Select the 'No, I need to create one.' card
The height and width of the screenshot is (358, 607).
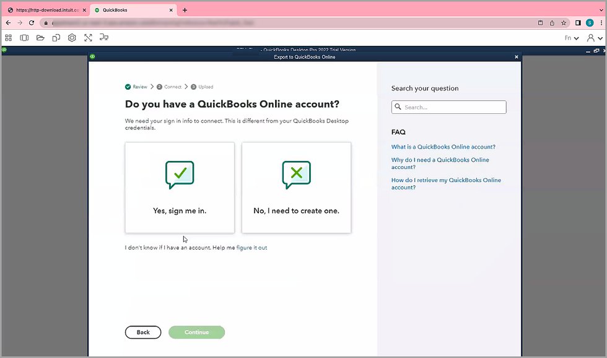[296, 188]
